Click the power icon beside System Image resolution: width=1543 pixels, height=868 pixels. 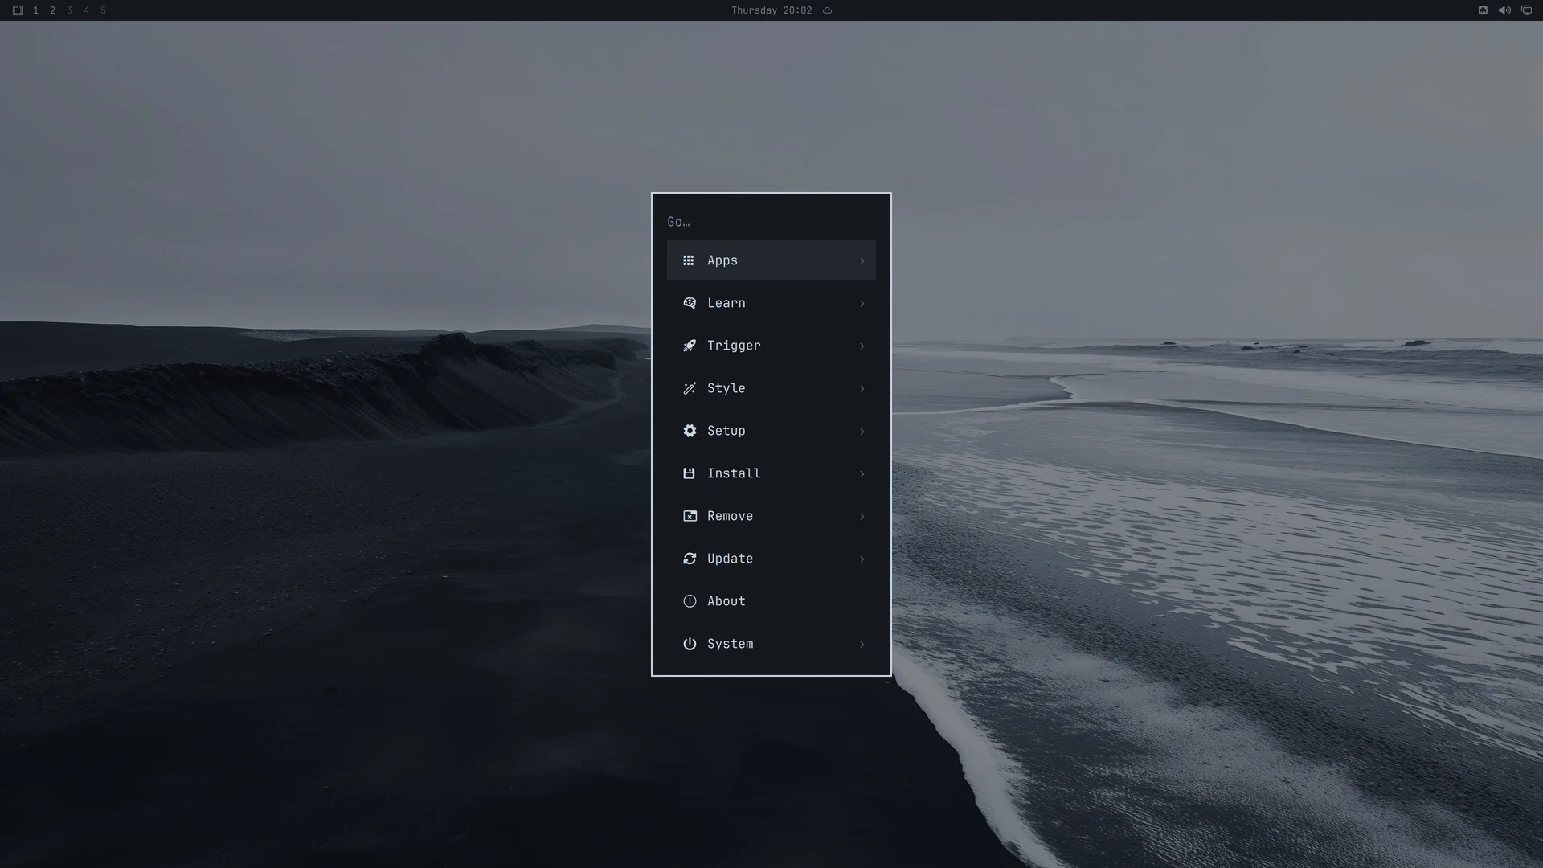point(690,644)
